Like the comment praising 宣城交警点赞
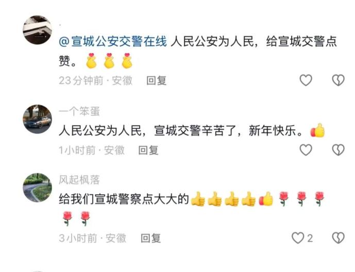Viewport: 355px width, 272px height. point(306,80)
